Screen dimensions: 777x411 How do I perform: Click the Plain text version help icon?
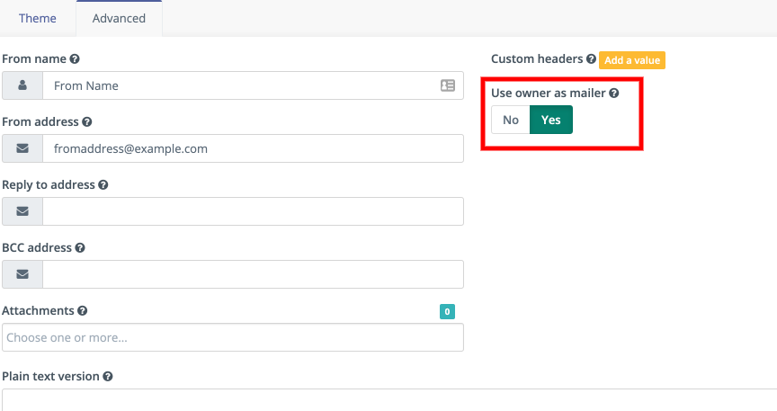pos(108,377)
